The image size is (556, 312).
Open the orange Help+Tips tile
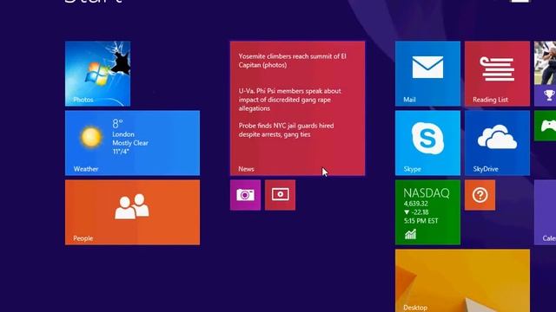(480, 195)
